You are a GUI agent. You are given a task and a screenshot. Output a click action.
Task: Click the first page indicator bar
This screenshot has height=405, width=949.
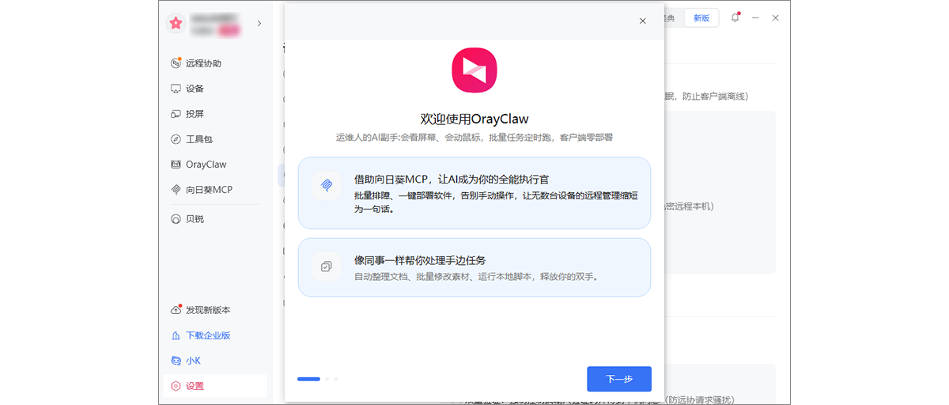tap(308, 379)
